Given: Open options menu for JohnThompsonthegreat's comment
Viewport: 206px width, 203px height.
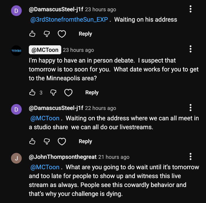Looking at the screenshot, I should [191, 156].
